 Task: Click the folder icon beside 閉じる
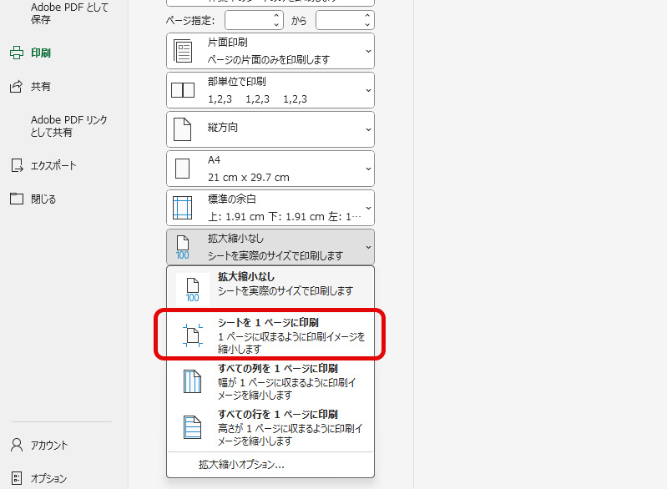click(x=16, y=199)
